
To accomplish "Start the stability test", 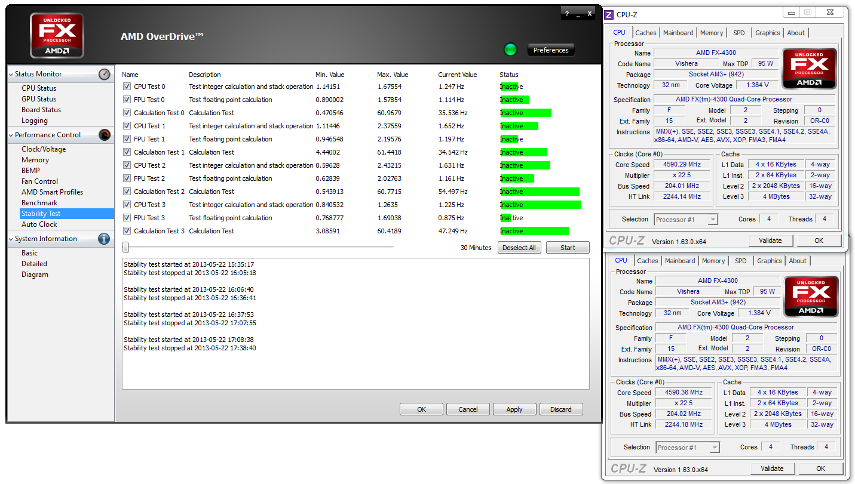I will (x=568, y=248).
